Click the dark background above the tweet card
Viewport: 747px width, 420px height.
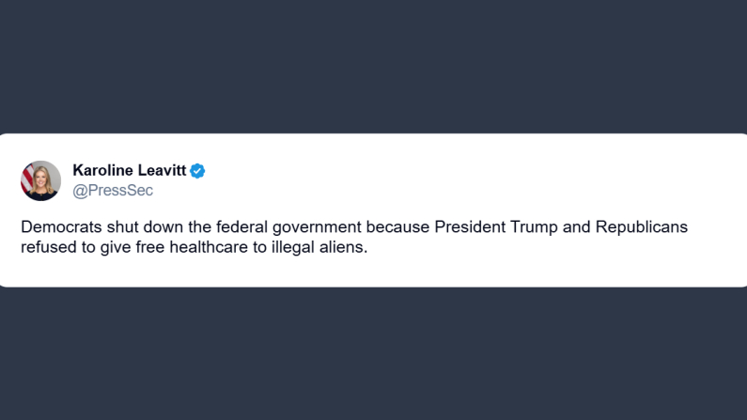click(373, 66)
